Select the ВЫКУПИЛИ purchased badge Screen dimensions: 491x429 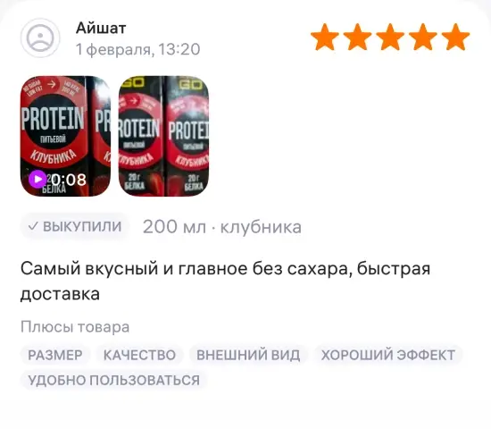tap(75, 226)
